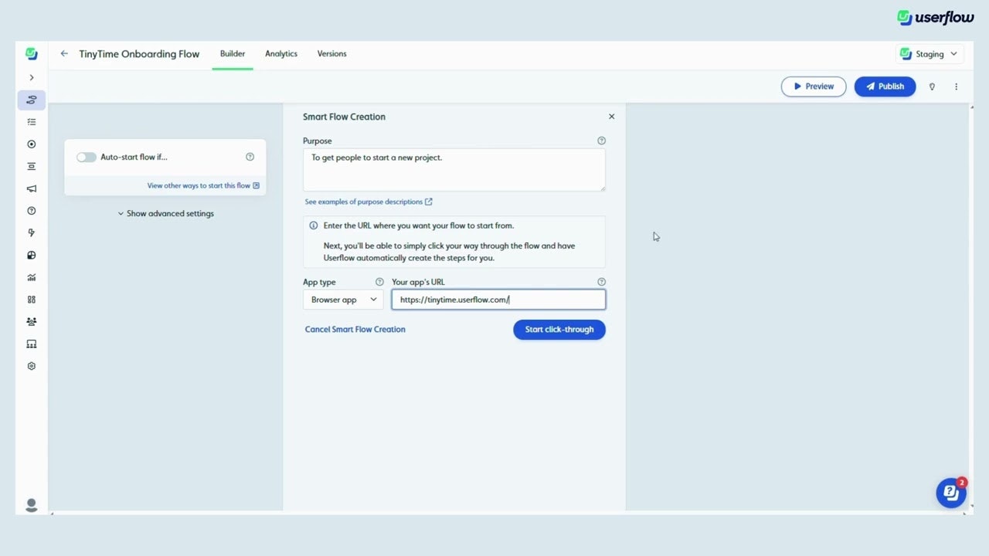
Task: Open See examples of purpose descriptions link
Action: (x=369, y=202)
